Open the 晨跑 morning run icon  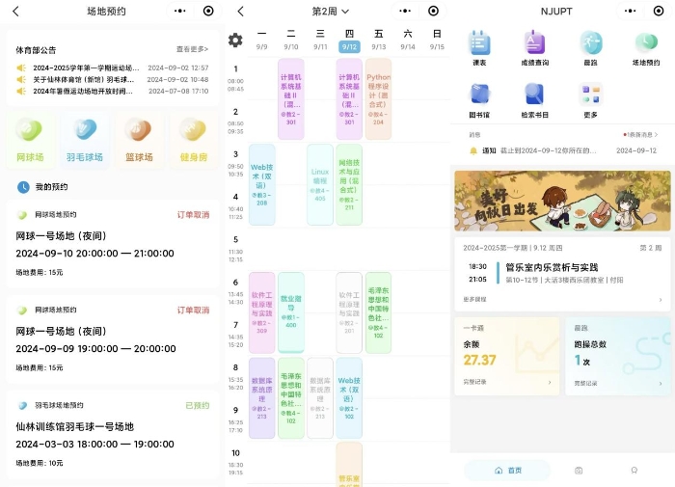[x=591, y=45]
